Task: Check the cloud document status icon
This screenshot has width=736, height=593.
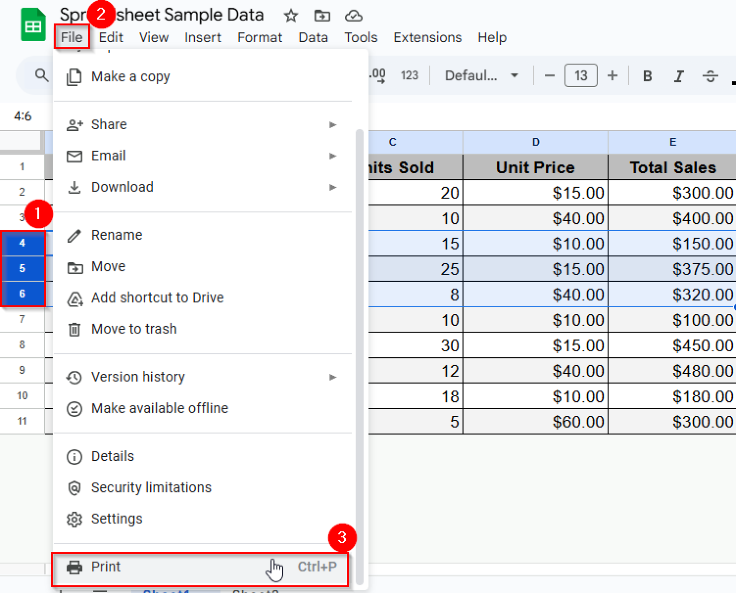Action: click(x=354, y=16)
